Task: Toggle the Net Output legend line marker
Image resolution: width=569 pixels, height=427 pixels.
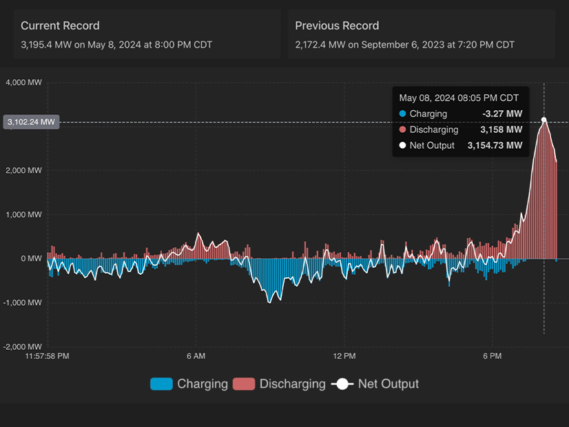Action: [x=342, y=384]
